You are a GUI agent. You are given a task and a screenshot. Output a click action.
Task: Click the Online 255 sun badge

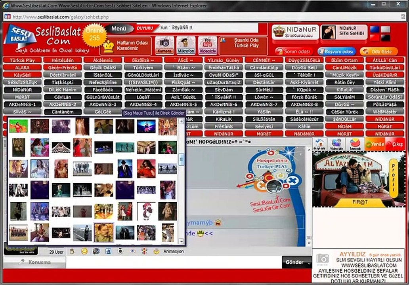click(x=94, y=35)
